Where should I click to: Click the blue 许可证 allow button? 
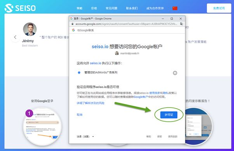pyautogui.click(x=169, y=115)
